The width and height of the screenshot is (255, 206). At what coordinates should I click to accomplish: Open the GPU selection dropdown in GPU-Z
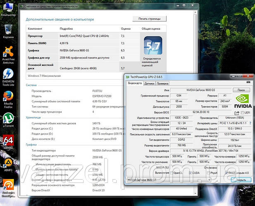tap(169, 180)
